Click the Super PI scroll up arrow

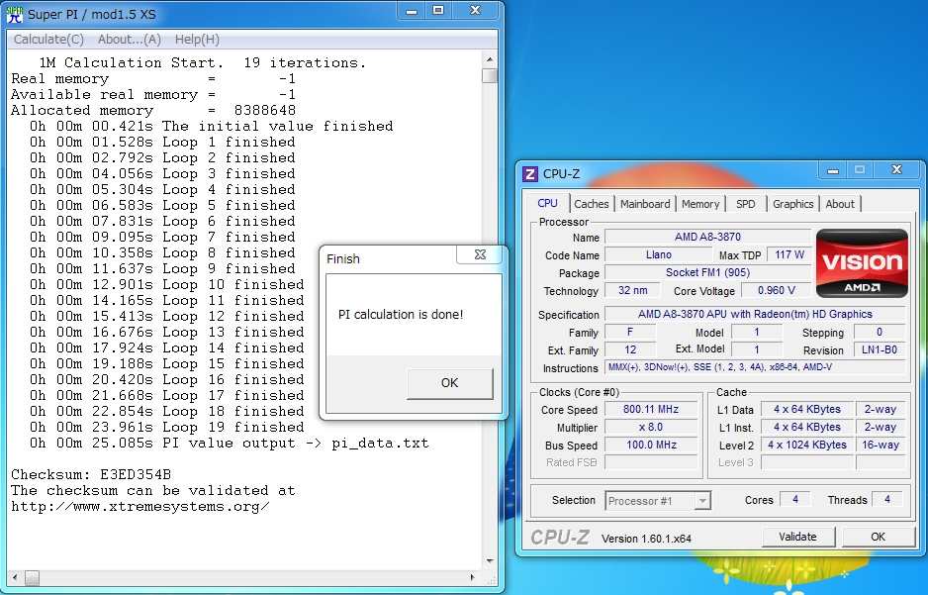click(490, 59)
